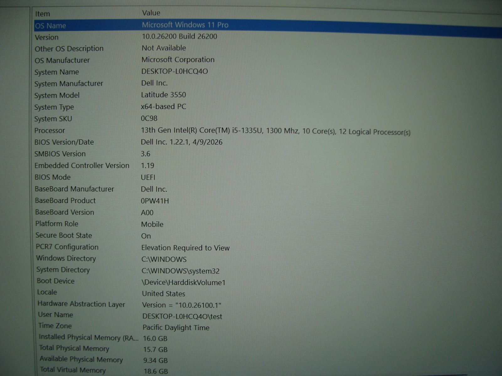Click the value 10.0.26200 Build 26200
The image size is (502, 376).
tap(179, 36)
